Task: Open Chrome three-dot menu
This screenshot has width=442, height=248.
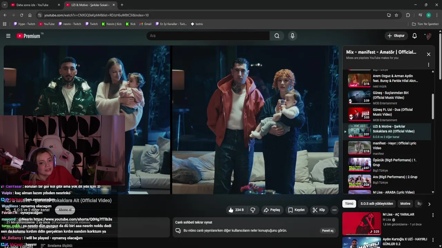Action: pyautogui.click(x=437, y=15)
